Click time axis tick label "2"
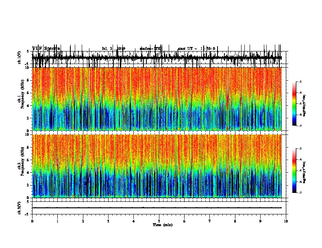Screen dimensions: 322x248 click(83, 221)
